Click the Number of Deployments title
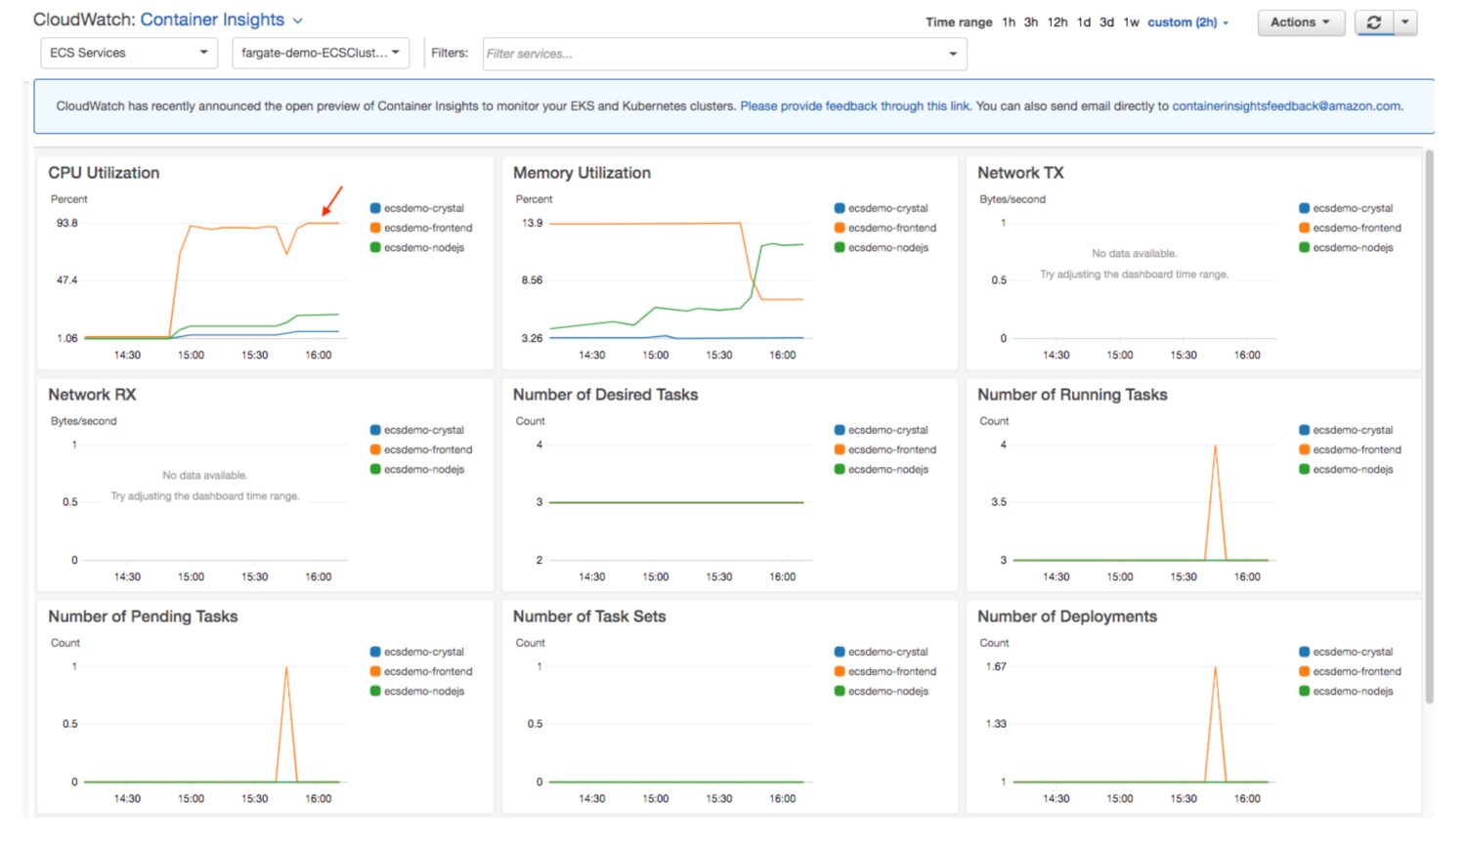The height and width of the screenshot is (847, 1466). pos(1067,616)
